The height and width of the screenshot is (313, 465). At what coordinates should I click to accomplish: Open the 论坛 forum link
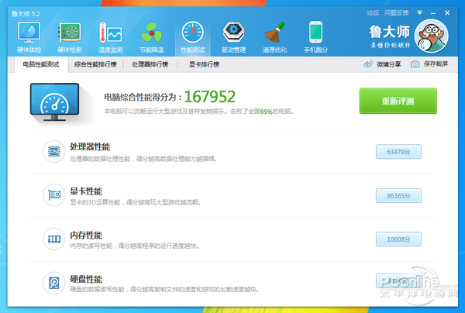[x=373, y=12]
